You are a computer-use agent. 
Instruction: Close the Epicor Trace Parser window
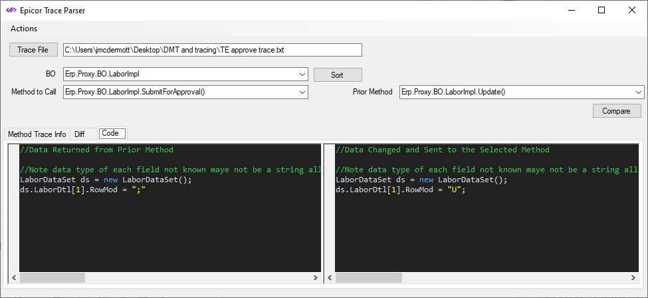[x=632, y=11]
